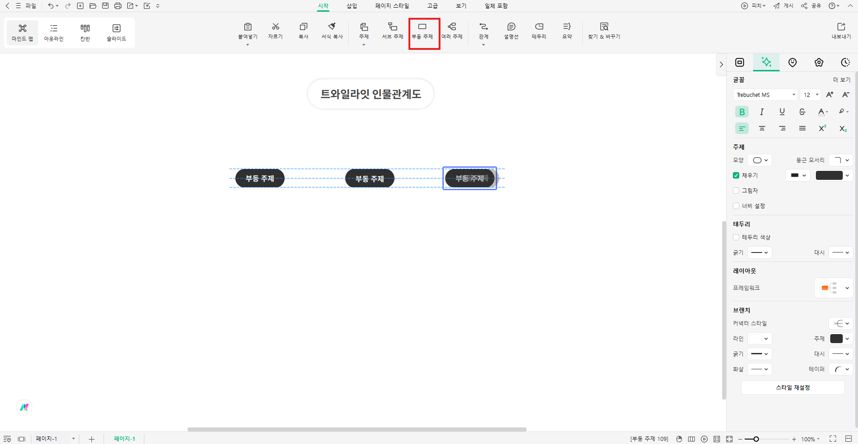
Task: Open the 프레임워크 layout dropdown
Action: pyautogui.click(x=833, y=288)
